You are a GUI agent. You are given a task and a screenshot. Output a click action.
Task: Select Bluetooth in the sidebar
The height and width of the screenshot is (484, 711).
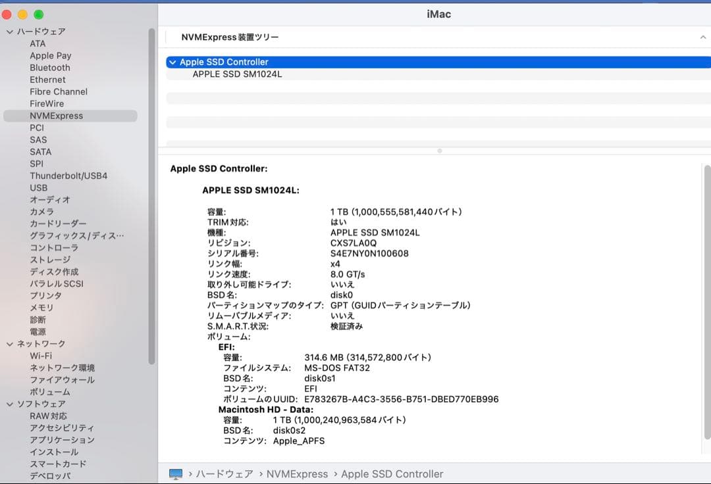click(x=50, y=68)
